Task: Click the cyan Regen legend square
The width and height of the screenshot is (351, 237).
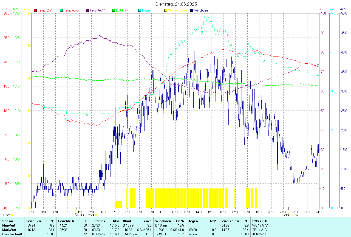Action: tap(140, 10)
